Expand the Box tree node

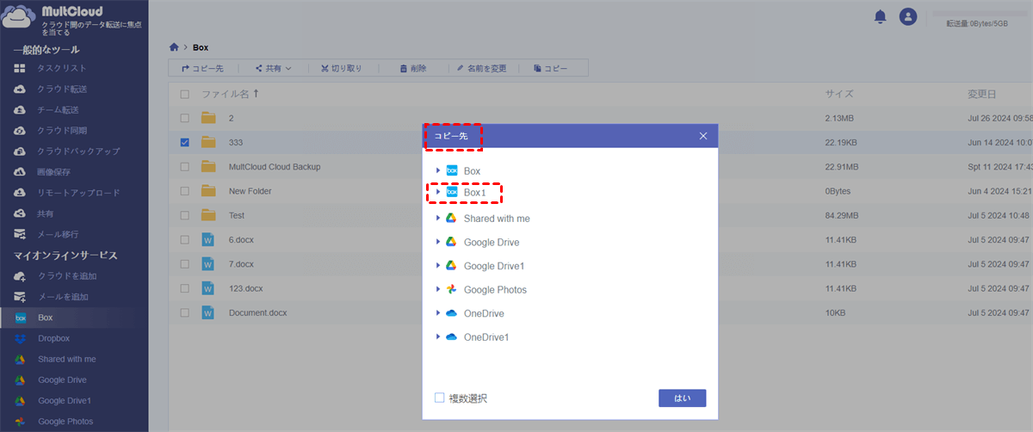coord(438,171)
